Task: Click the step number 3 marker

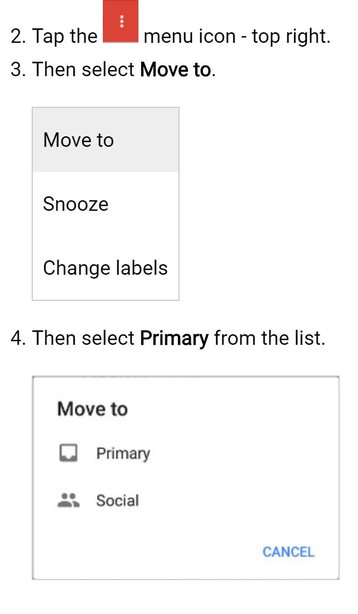Action: tap(18, 70)
